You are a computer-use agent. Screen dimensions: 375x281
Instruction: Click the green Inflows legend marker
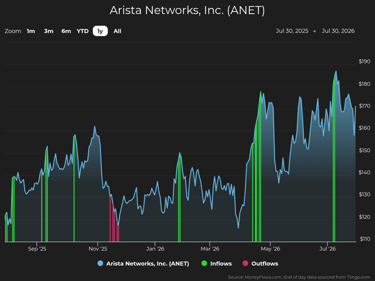point(204,263)
